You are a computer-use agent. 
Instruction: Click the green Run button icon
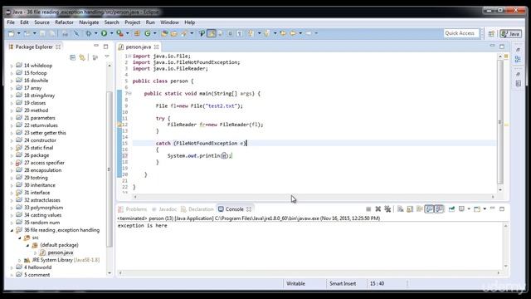(104, 33)
